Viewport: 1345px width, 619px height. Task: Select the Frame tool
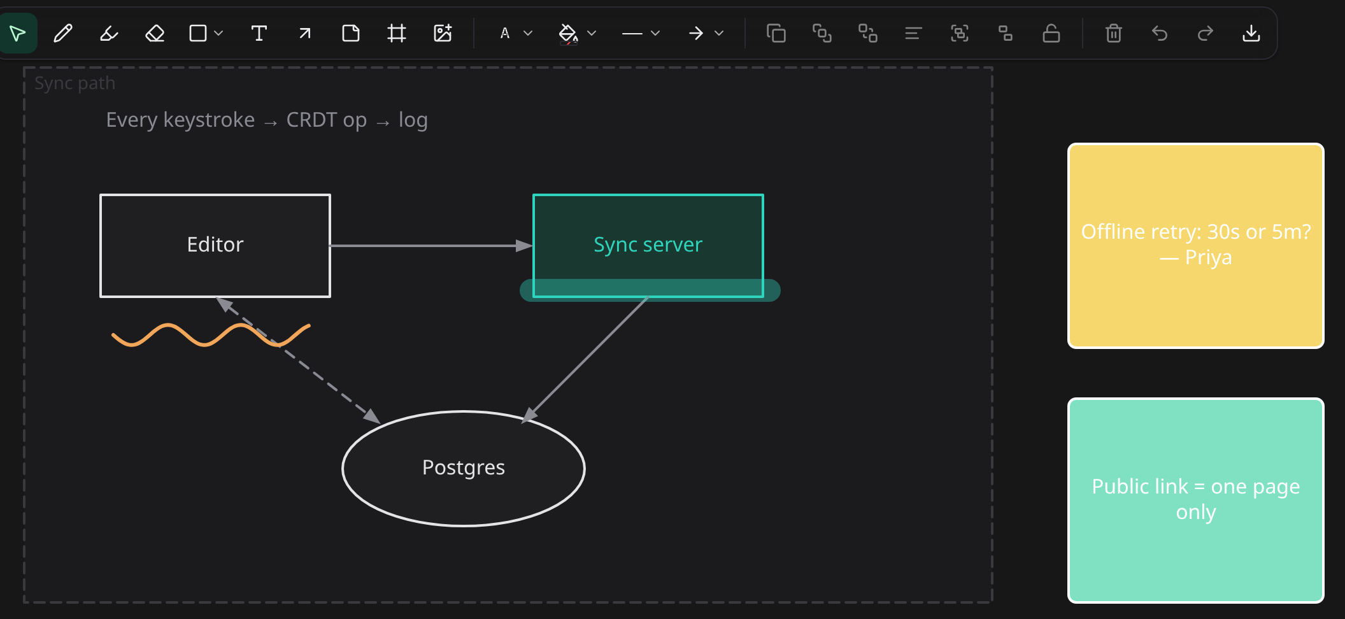point(396,33)
